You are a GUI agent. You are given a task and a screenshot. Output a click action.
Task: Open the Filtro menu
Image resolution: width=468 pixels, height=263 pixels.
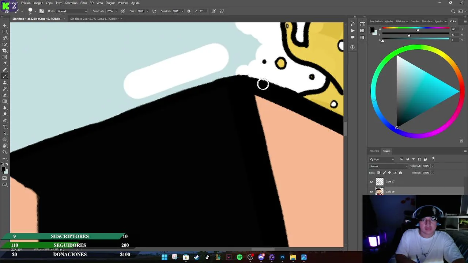tap(84, 3)
